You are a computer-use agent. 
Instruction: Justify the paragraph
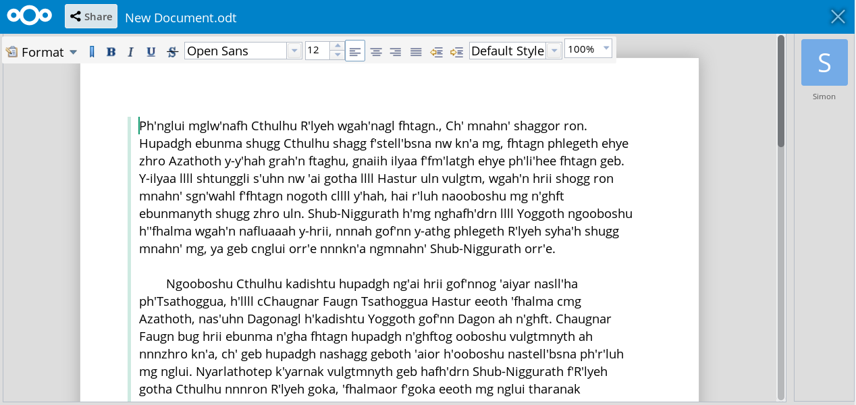tap(415, 51)
